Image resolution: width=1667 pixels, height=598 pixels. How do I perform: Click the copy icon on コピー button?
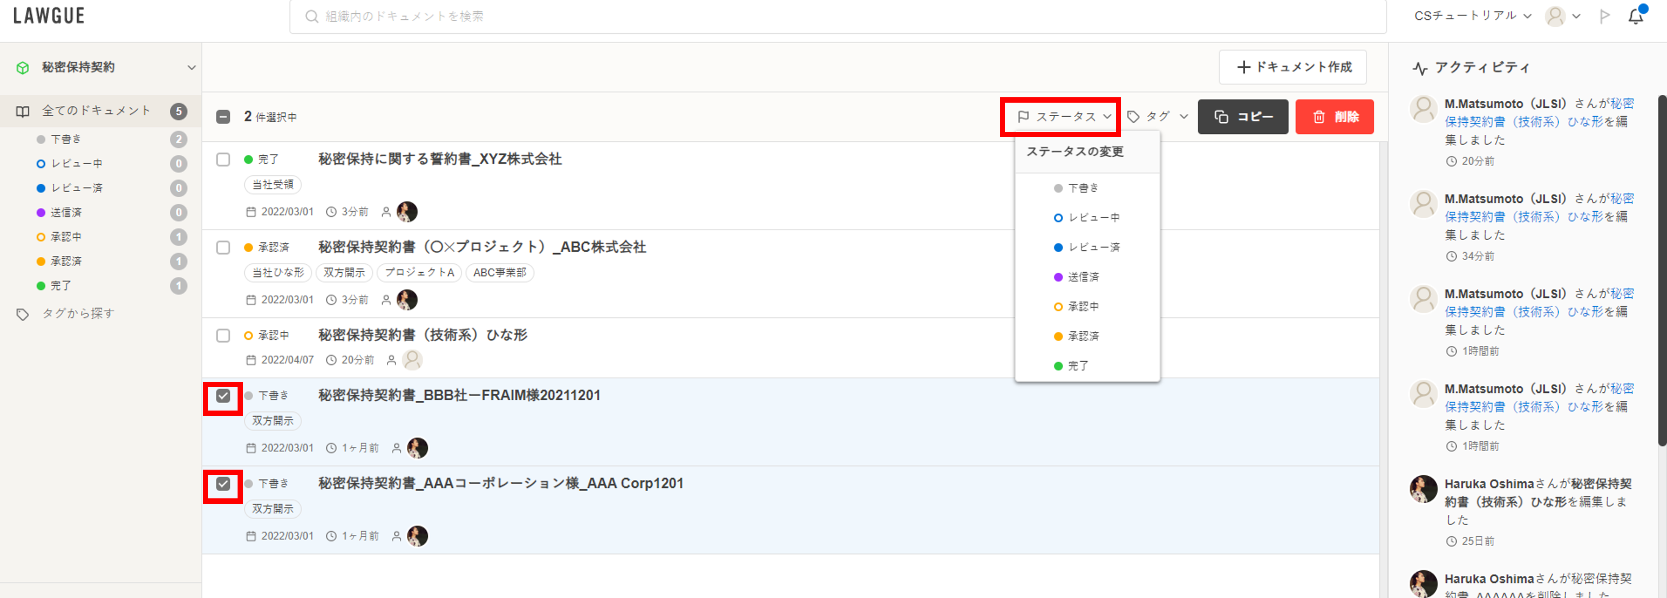click(1221, 117)
